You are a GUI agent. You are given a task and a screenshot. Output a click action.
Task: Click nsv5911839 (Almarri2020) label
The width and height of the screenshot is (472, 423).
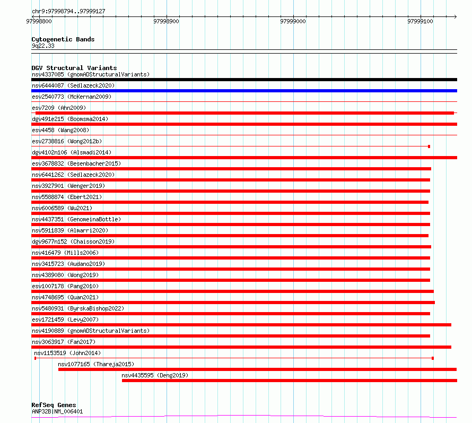click(70, 230)
